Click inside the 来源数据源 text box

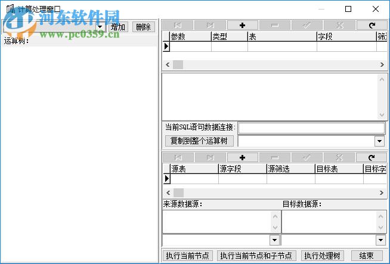(216, 222)
